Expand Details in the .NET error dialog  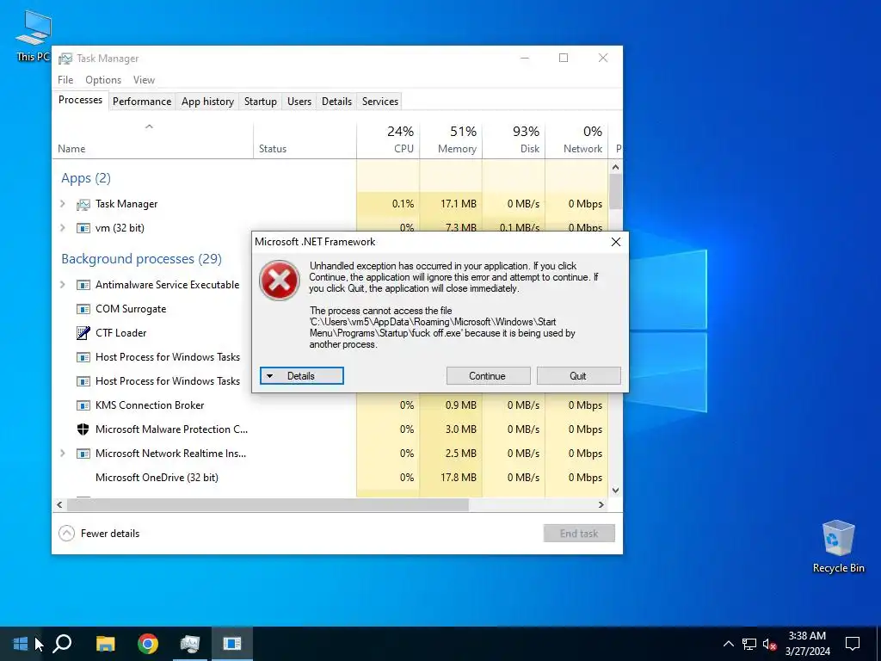(302, 376)
